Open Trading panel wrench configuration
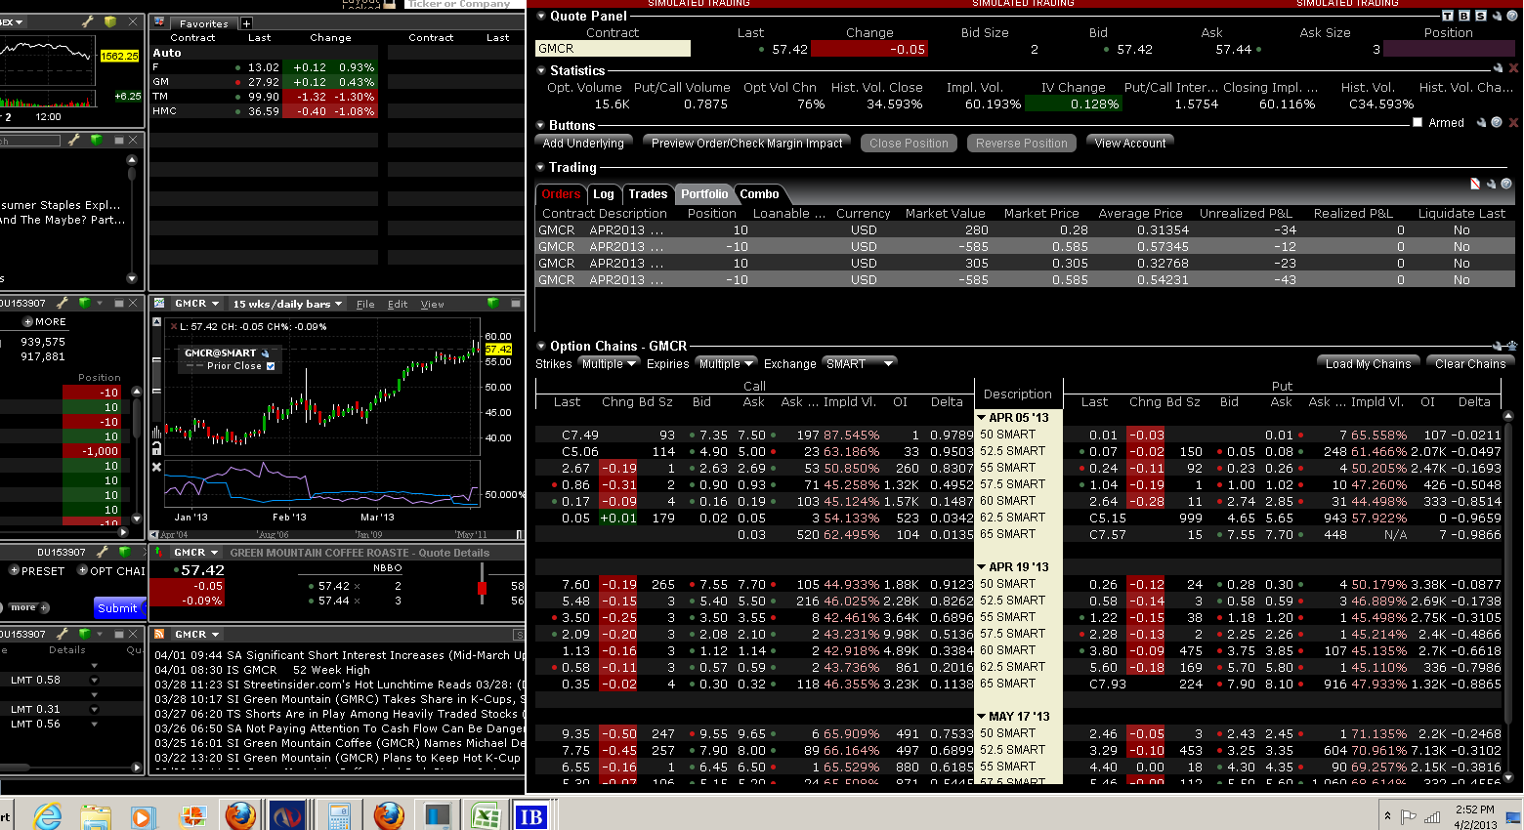This screenshot has height=830, width=1524. point(1491,184)
